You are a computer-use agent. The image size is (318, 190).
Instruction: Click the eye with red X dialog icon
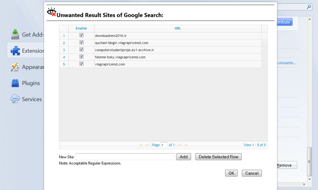(51, 12)
